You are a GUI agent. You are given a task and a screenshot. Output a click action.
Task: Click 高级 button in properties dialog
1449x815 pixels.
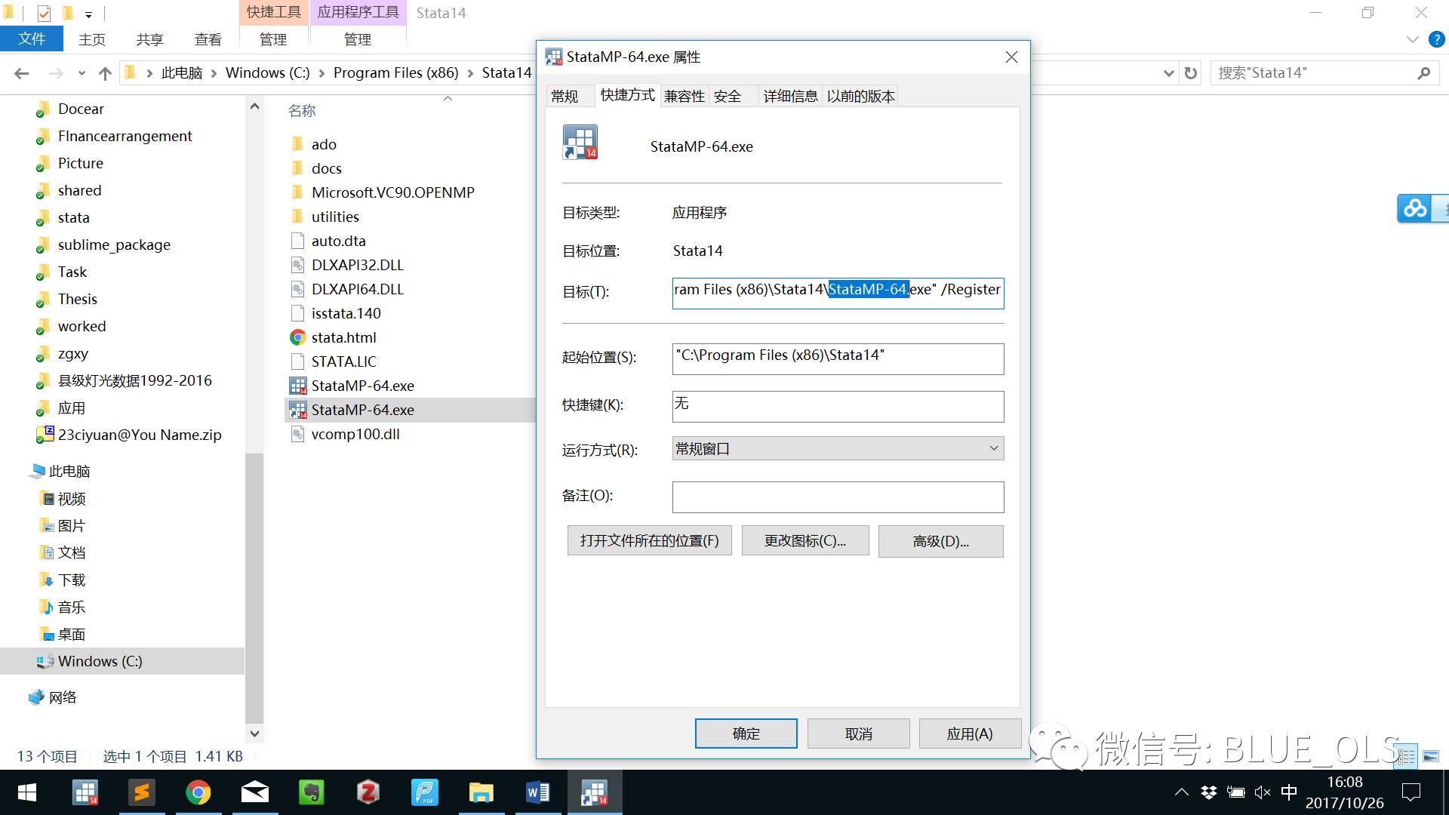point(939,540)
